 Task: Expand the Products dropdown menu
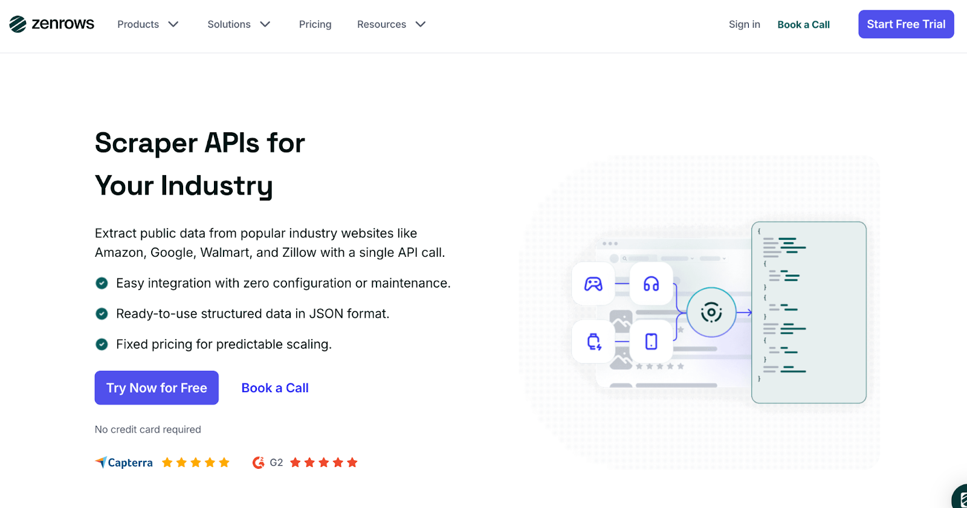(x=147, y=24)
